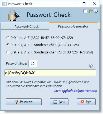Maximize the Passwort-Check window
This screenshot has width=103, height=114.
(x=84, y=4)
